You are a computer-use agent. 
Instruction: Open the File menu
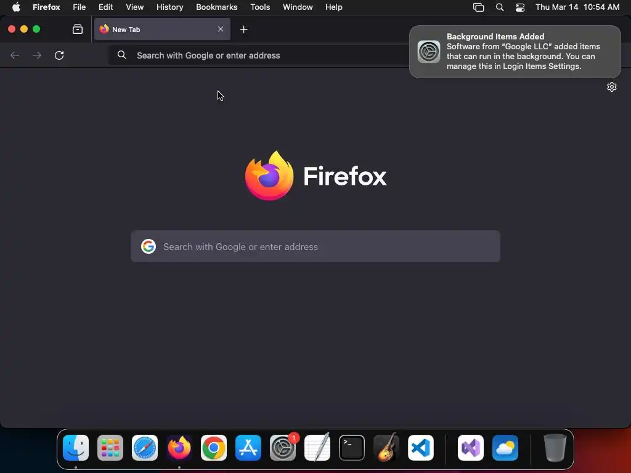[79, 7]
